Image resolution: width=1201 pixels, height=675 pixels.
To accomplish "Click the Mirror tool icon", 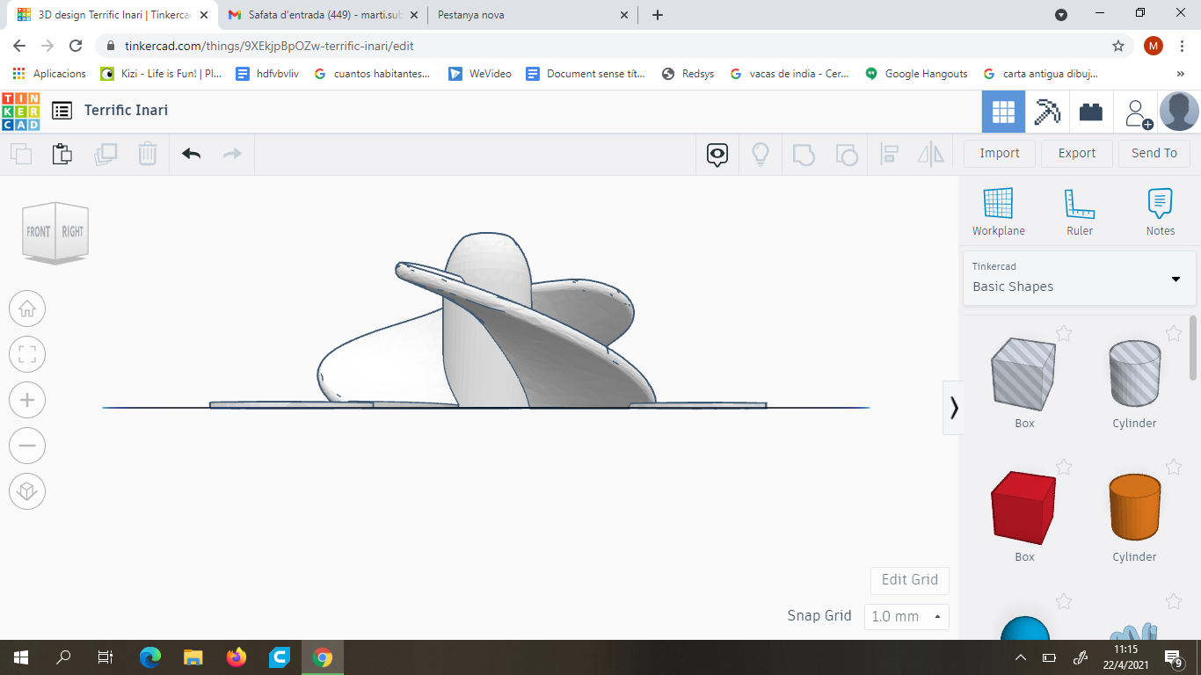I will (930, 155).
